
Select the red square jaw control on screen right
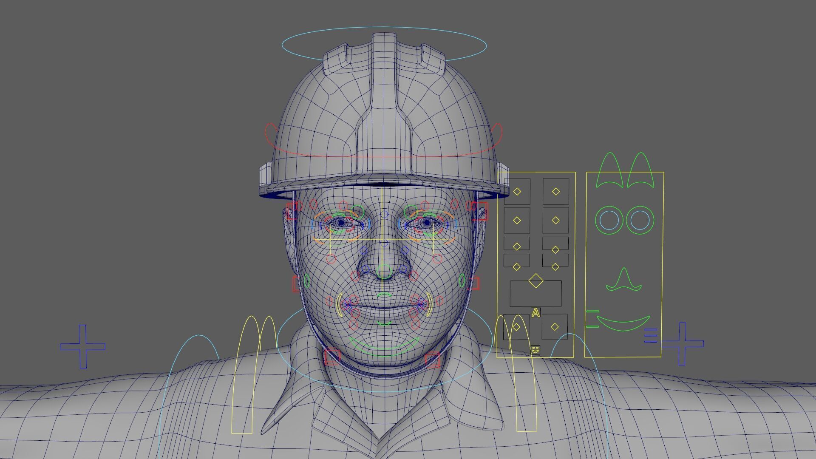pos(432,360)
